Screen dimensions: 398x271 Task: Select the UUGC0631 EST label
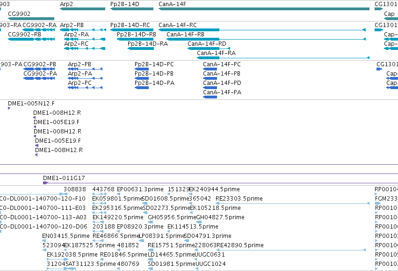pos(210,254)
